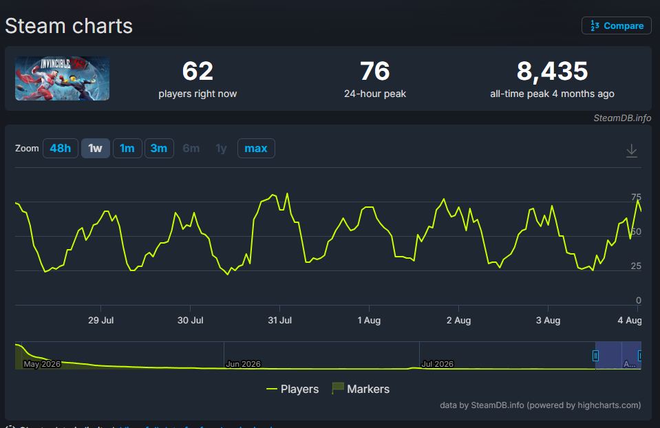Select the 1w zoom range

[95, 149]
